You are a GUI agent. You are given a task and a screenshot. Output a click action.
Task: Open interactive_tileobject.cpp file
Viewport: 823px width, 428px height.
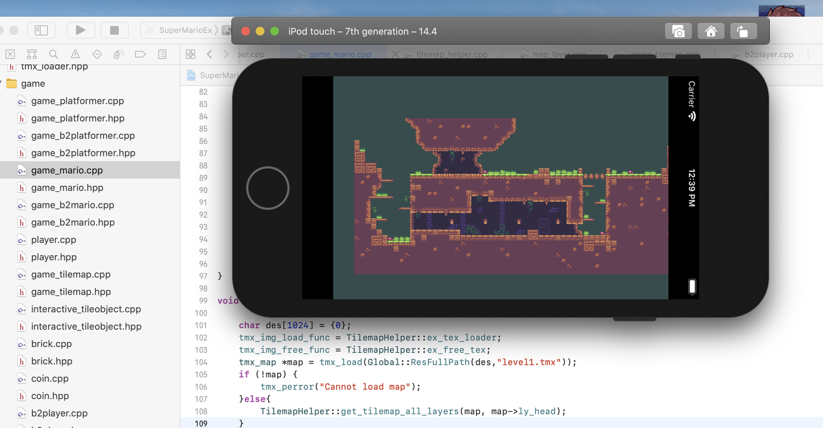90,309
